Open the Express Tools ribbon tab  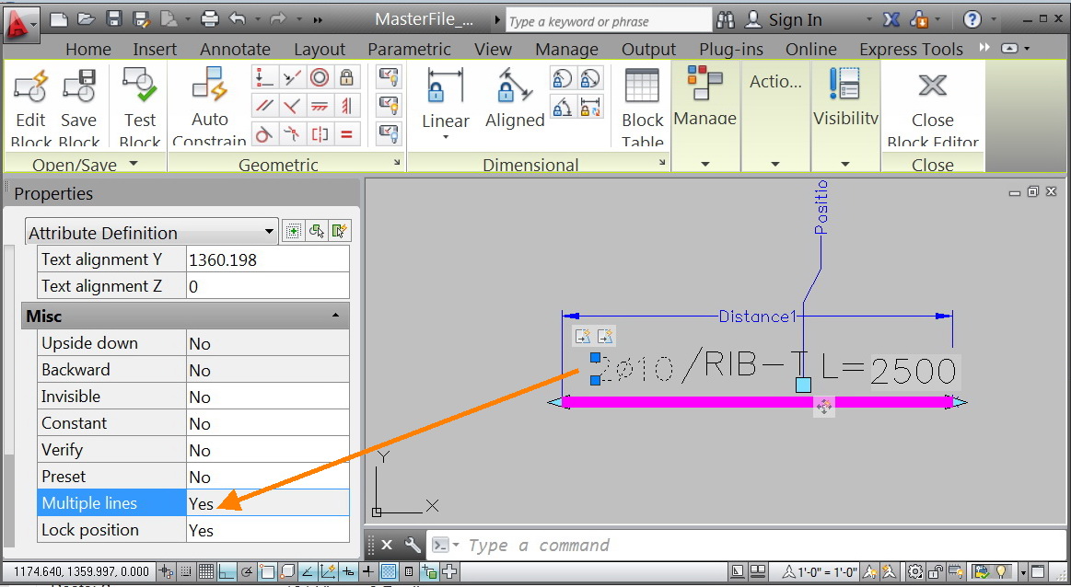coord(911,49)
